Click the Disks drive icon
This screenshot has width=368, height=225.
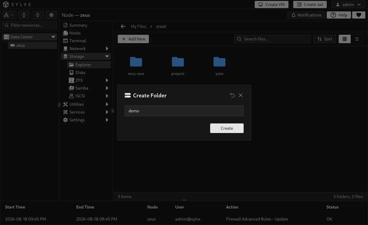point(71,73)
